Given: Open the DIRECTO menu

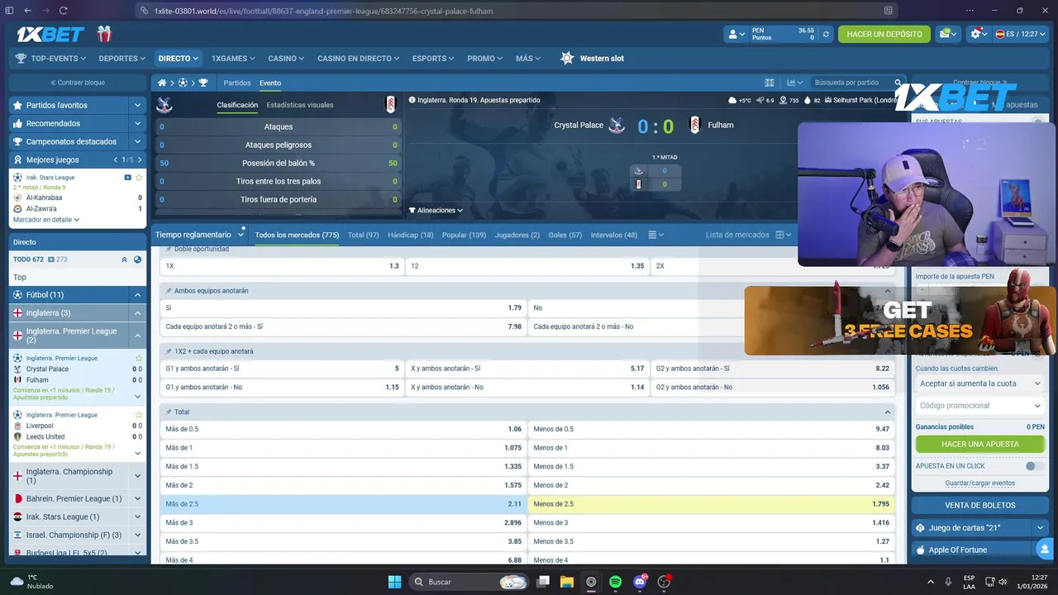Looking at the screenshot, I should [x=179, y=59].
